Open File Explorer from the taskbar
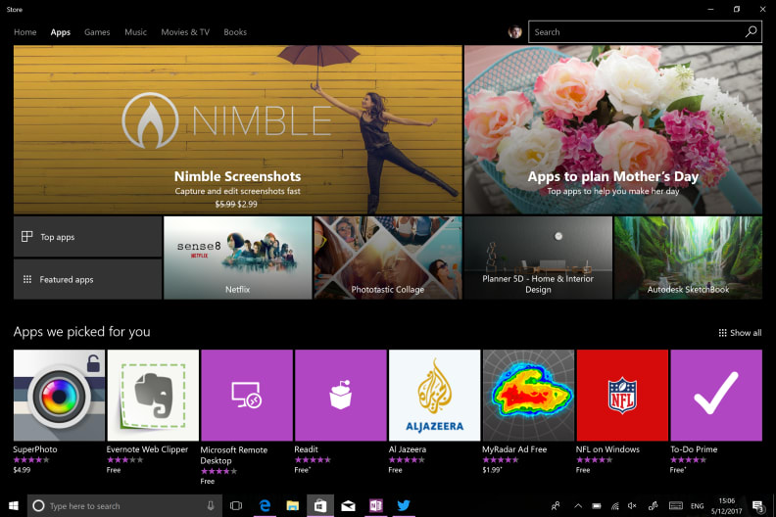This screenshot has height=517, width=776. coord(293,505)
